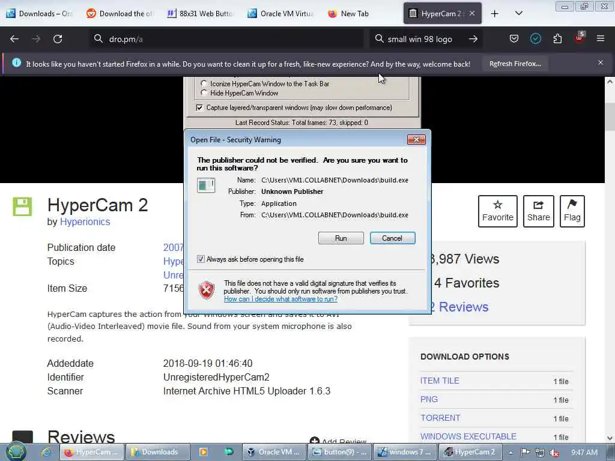This screenshot has height=461, width=615.
Task: Download the PNG option
Action: 429,399
